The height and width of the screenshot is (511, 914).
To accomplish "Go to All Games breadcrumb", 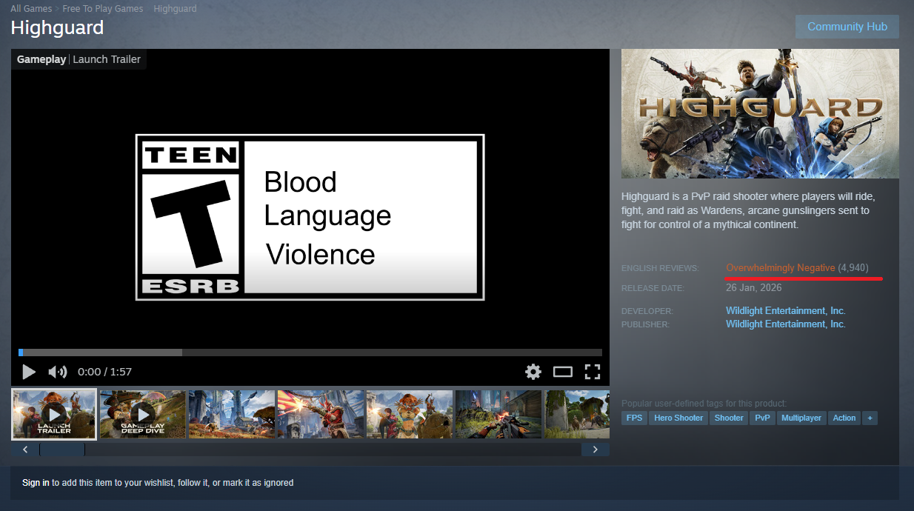I will point(31,9).
